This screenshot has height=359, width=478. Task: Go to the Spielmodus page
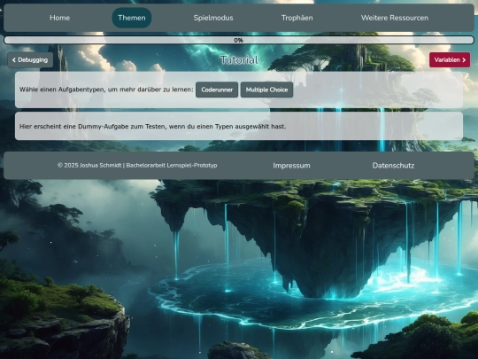(213, 18)
